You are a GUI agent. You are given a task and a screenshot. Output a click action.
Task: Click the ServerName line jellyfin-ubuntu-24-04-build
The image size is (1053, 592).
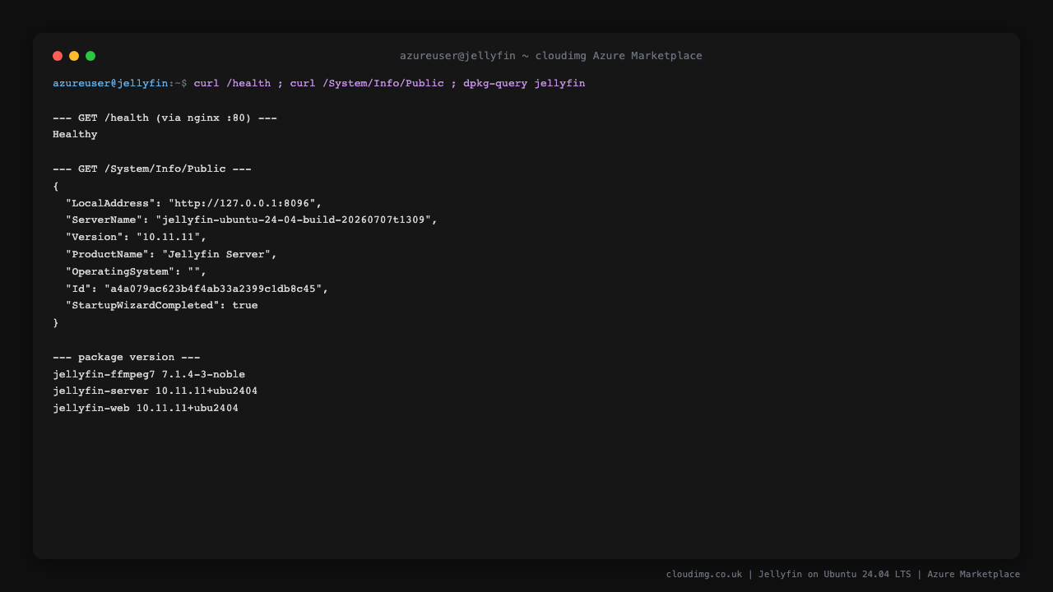[252, 220]
